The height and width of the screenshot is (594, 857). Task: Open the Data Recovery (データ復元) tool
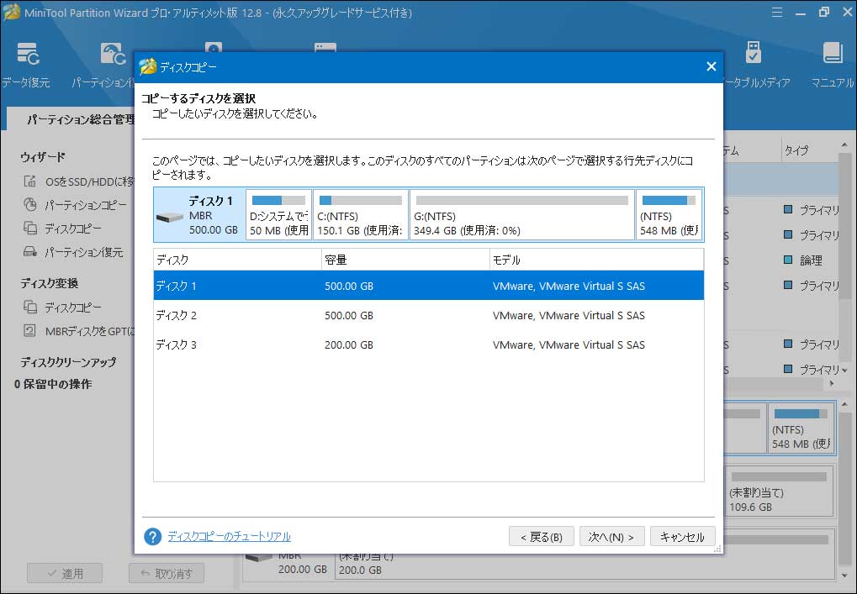coord(26,65)
